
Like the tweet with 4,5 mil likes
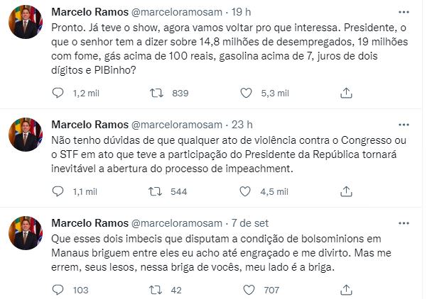point(245,192)
